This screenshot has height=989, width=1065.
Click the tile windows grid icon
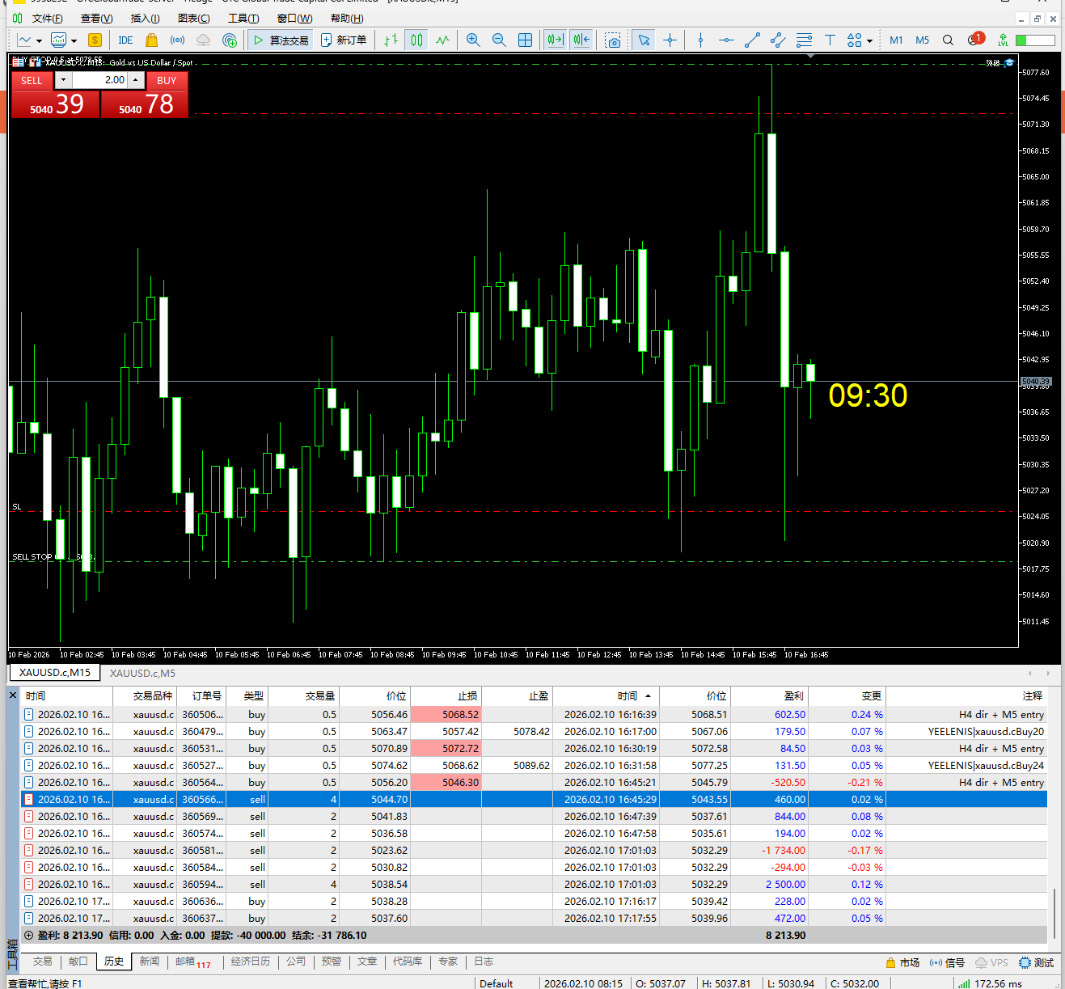point(525,40)
